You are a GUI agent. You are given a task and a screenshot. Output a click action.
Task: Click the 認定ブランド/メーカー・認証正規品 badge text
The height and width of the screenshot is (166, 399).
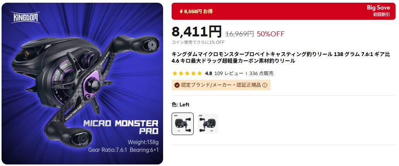coord(221,85)
